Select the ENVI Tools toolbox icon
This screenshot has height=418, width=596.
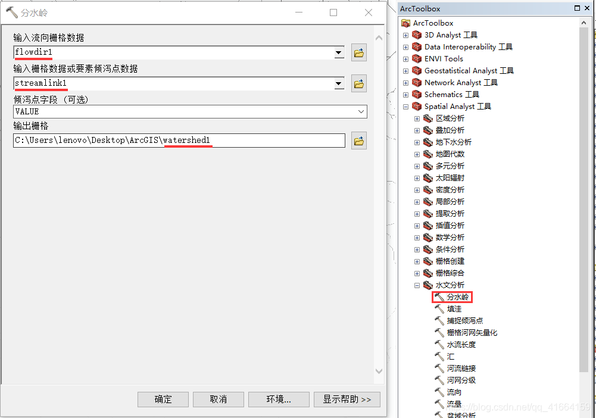tap(417, 59)
